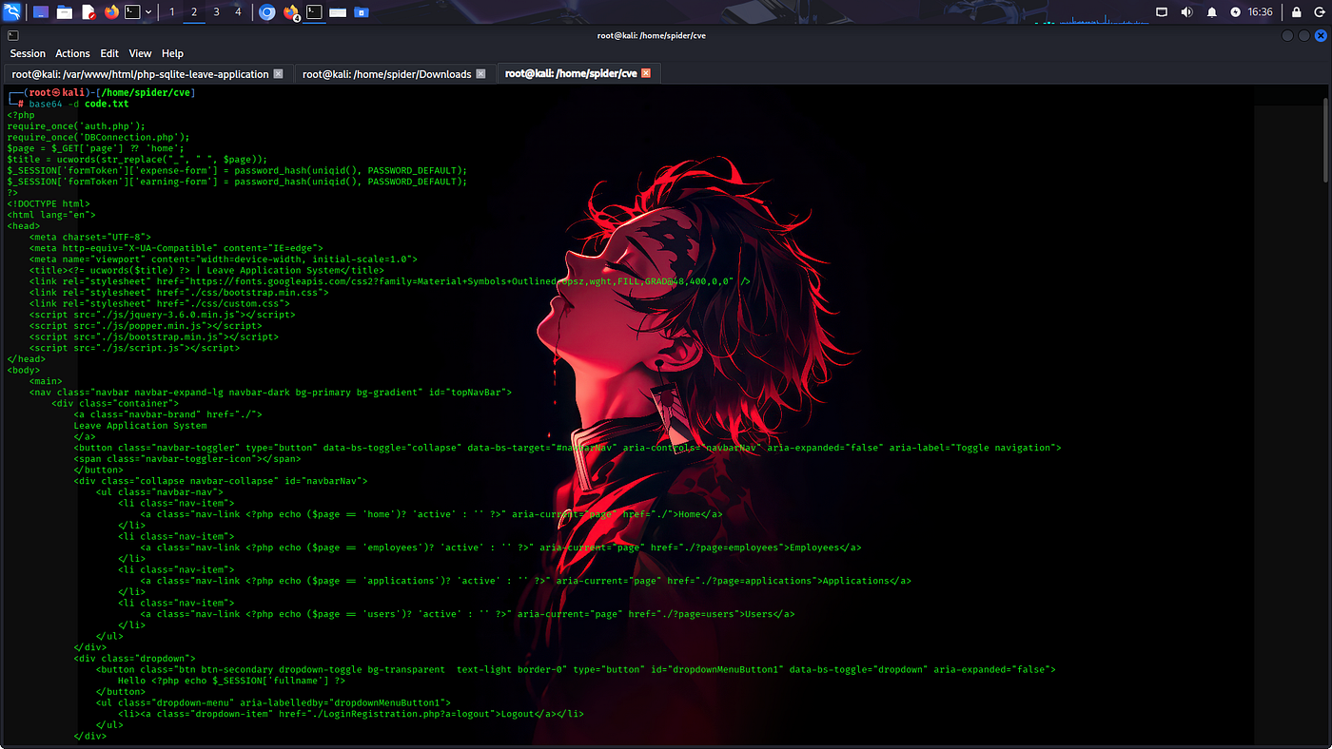Click the fonts.googleapis.com stylesheet link line
This screenshot has width=1332, height=749.
390,281
